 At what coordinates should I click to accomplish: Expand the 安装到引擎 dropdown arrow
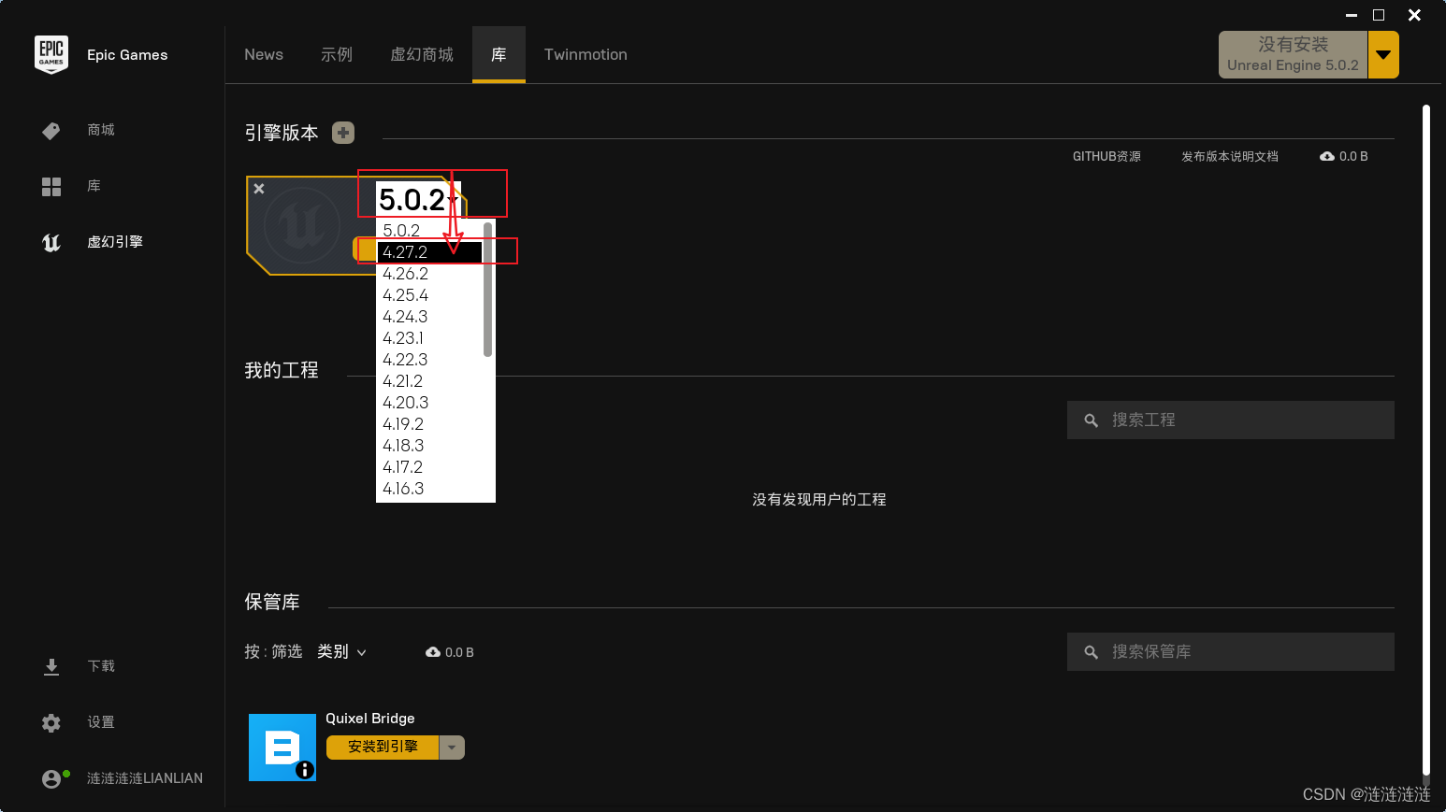click(x=452, y=748)
